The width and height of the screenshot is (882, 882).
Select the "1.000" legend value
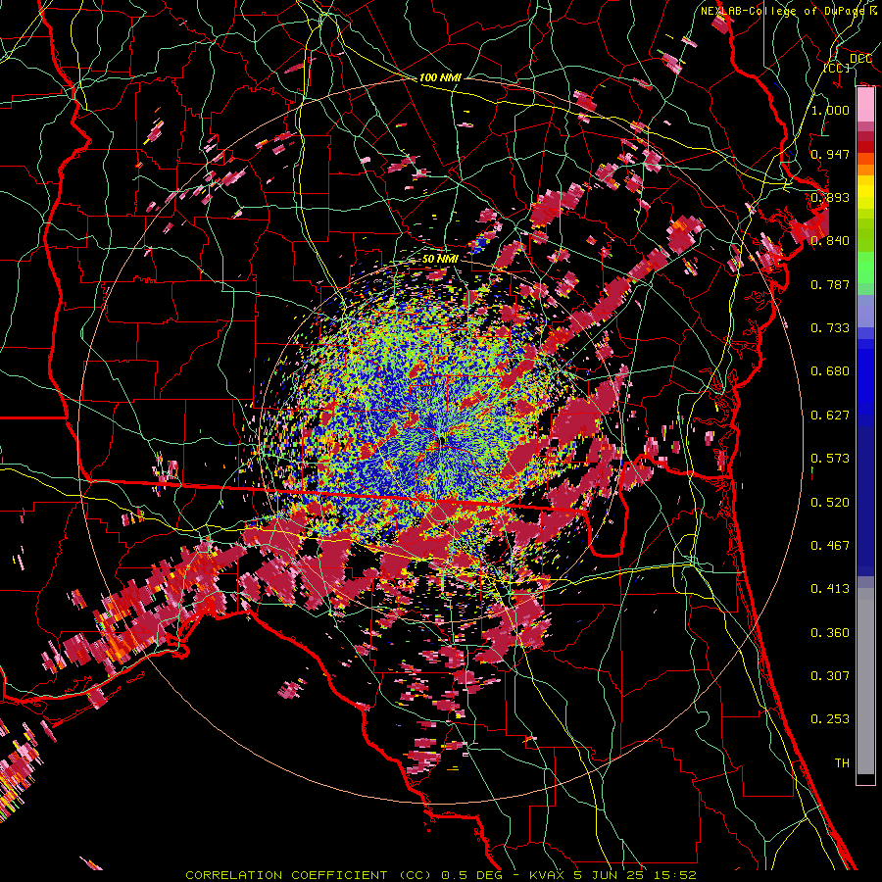(x=830, y=110)
